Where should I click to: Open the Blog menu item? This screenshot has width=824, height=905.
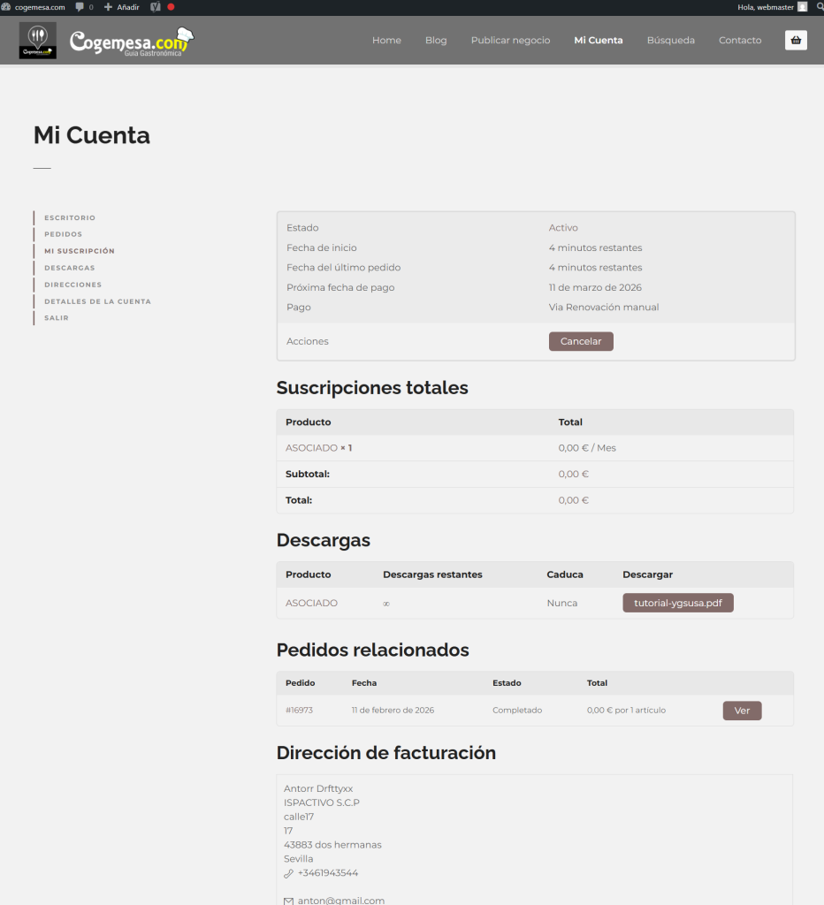click(x=436, y=41)
